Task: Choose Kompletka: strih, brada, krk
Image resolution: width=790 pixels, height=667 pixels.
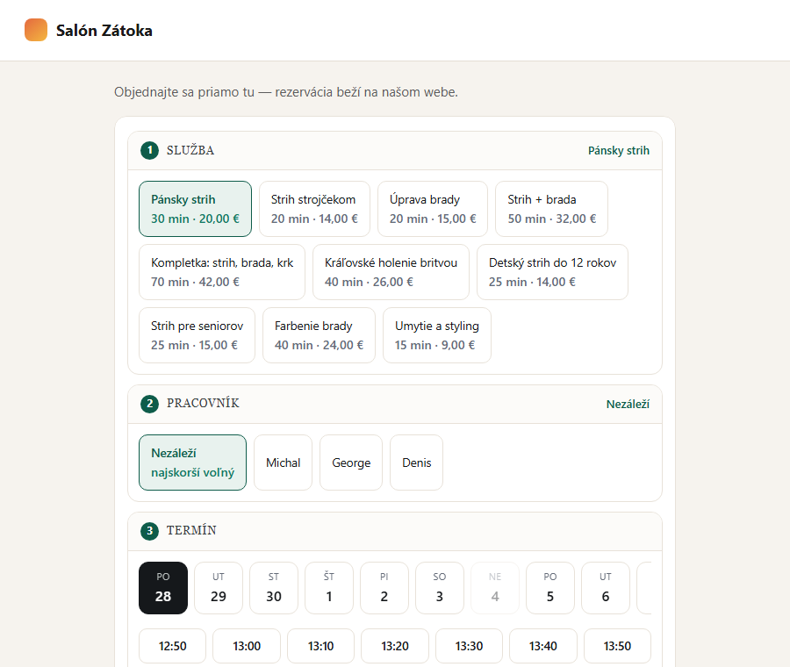Action: (x=222, y=272)
